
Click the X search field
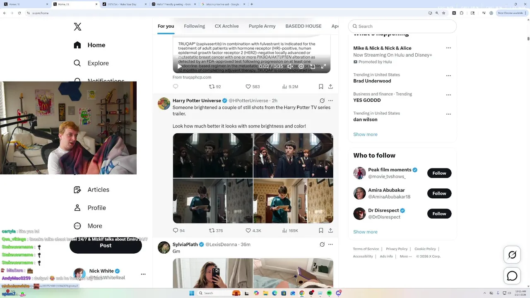coord(402,26)
